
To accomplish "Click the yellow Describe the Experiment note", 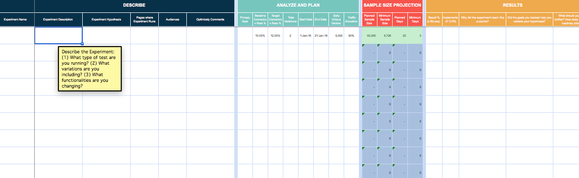I will (x=89, y=69).
